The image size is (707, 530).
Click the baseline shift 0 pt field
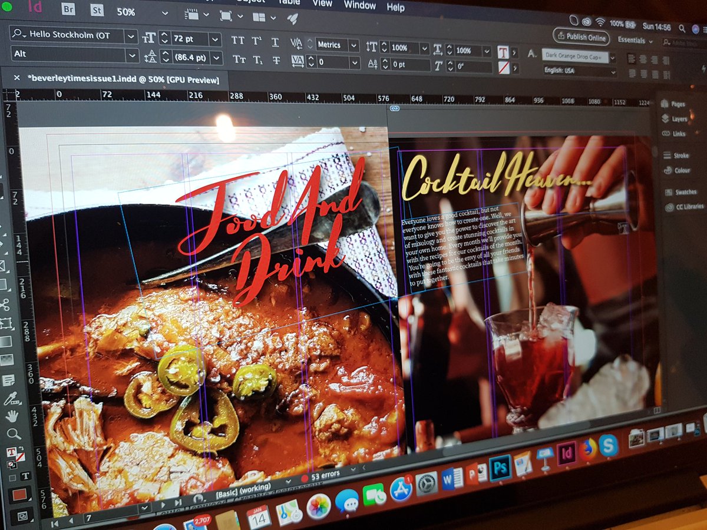(x=410, y=65)
